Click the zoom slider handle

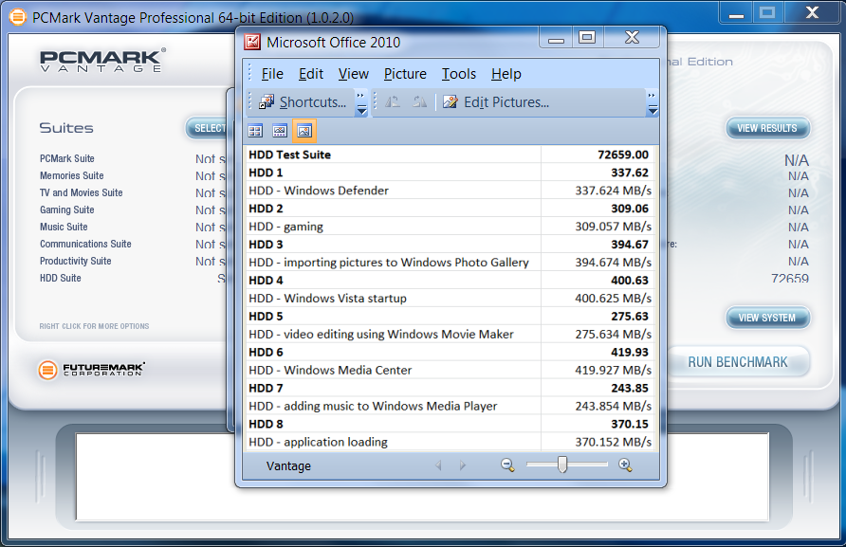[x=562, y=465]
